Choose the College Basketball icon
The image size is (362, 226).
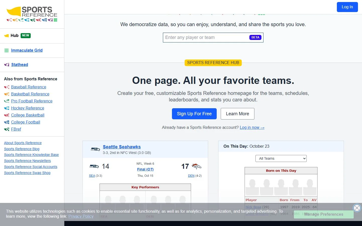point(7,115)
